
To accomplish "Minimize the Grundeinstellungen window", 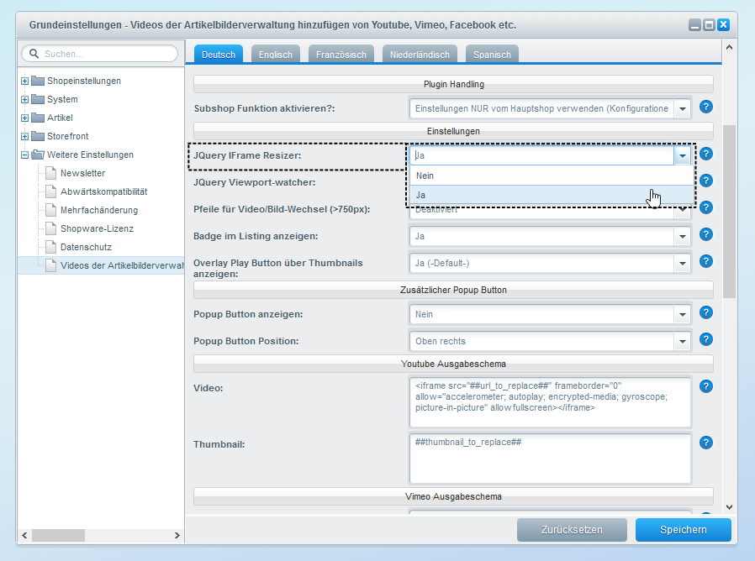I will pyautogui.click(x=694, y=24).
